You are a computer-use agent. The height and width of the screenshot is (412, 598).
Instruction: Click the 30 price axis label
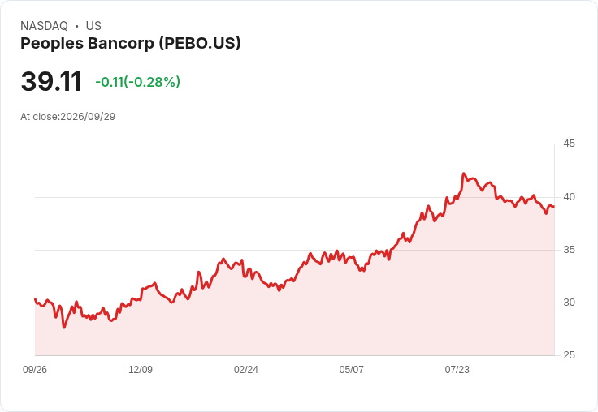[569, 303]
